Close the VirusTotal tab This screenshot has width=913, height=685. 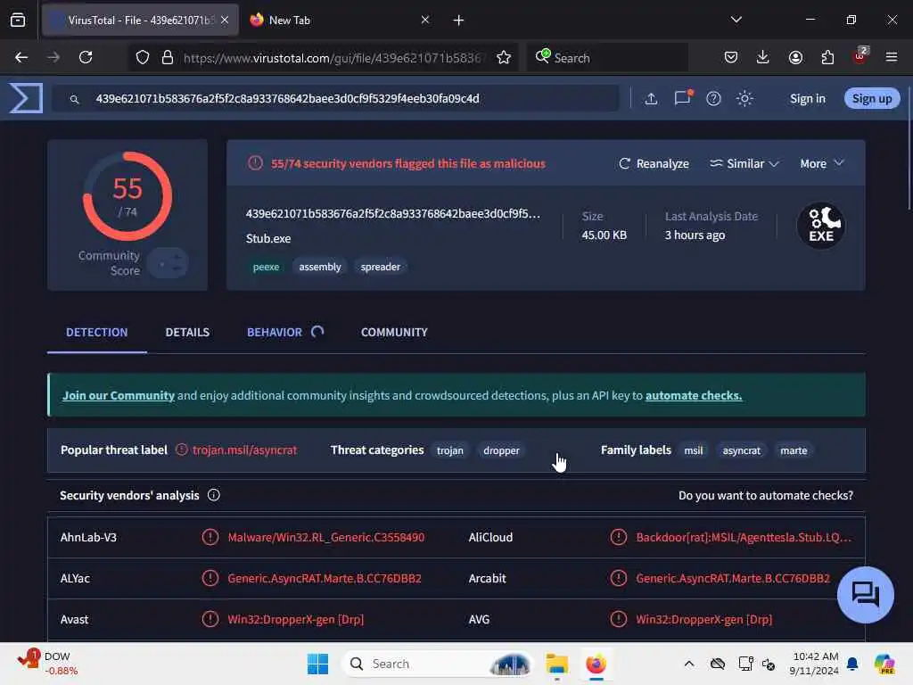[225, 20]
